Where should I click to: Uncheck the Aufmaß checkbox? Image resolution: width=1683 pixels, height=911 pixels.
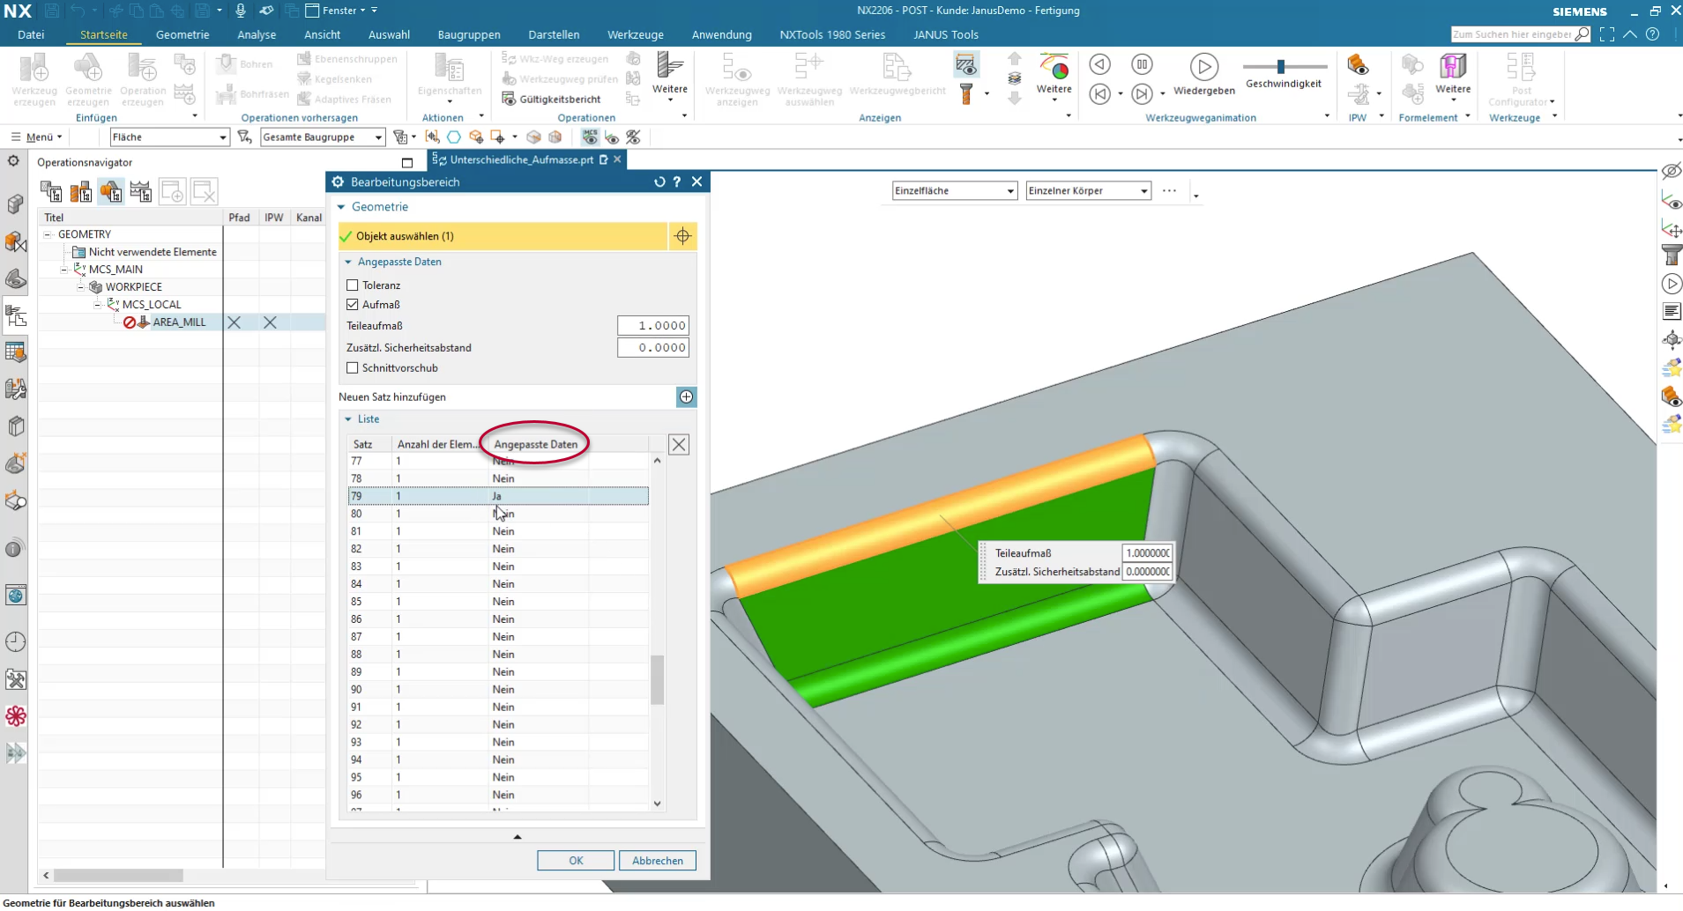click(x=353, y=305)
